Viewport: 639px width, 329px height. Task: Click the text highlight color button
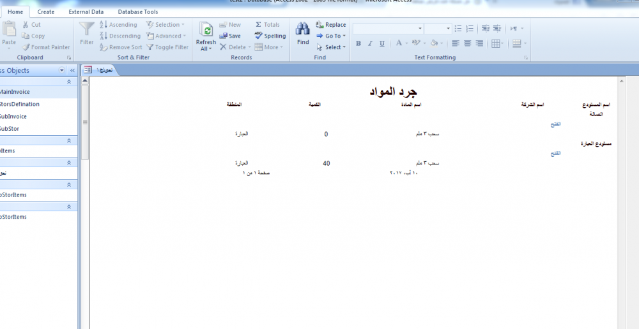(416, 43)
